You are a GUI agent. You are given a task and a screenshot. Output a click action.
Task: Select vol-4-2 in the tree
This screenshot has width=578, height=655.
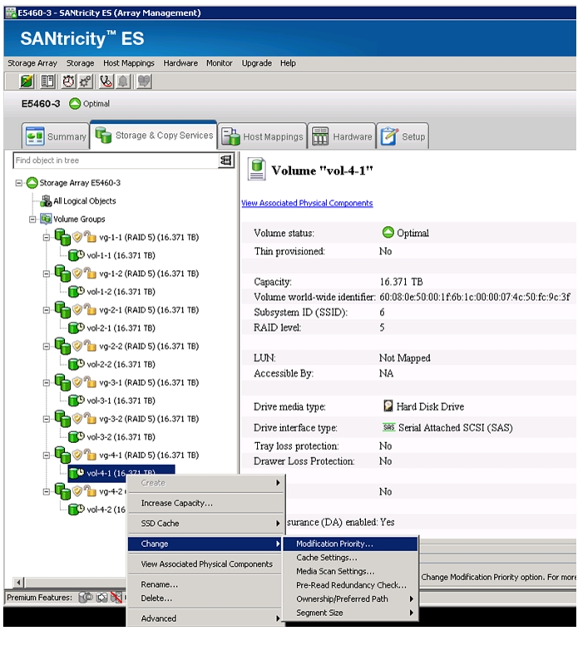click(x=106, y=510)
